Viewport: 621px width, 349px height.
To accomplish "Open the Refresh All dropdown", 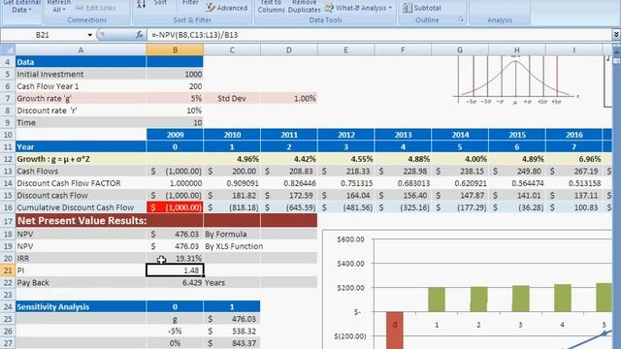I will pyautogui.click(x=58, y=7).
